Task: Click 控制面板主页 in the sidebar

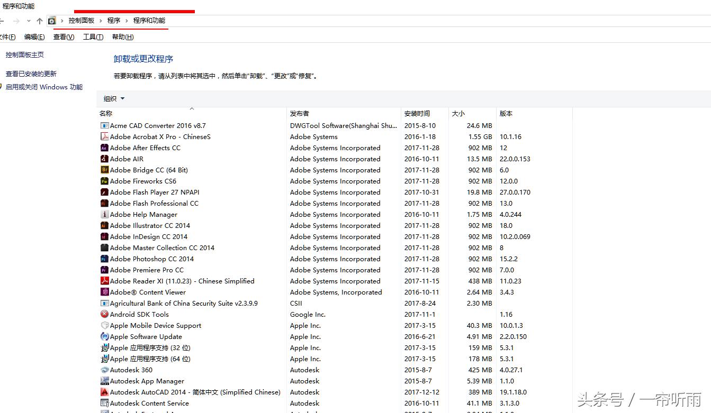Action: point(26,54)
